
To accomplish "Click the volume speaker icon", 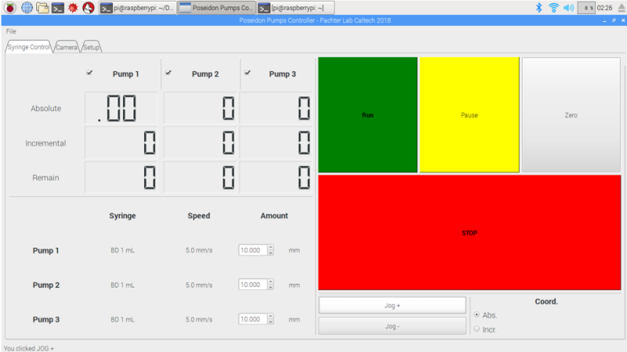I will 568,8.
